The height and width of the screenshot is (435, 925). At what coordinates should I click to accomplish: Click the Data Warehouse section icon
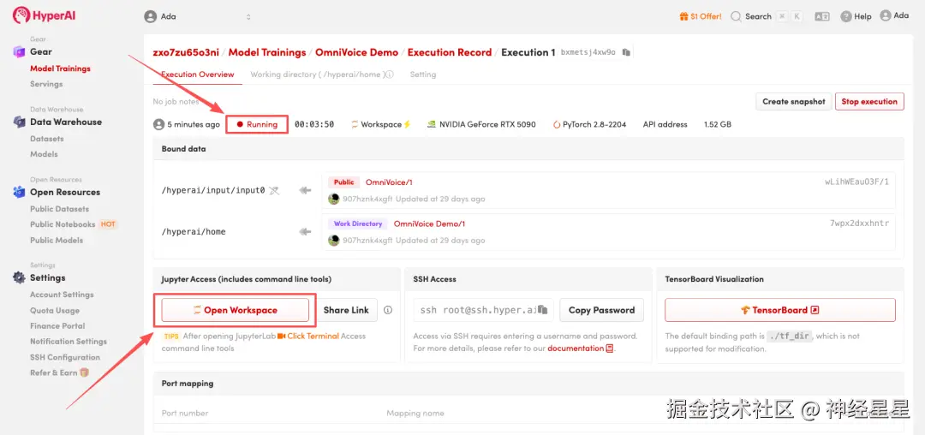[19, 122]
